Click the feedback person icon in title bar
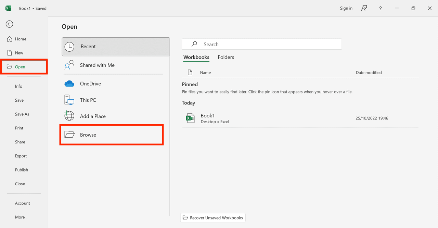The height and width of the screenshot is (228, 438). [x=364, y=8]
